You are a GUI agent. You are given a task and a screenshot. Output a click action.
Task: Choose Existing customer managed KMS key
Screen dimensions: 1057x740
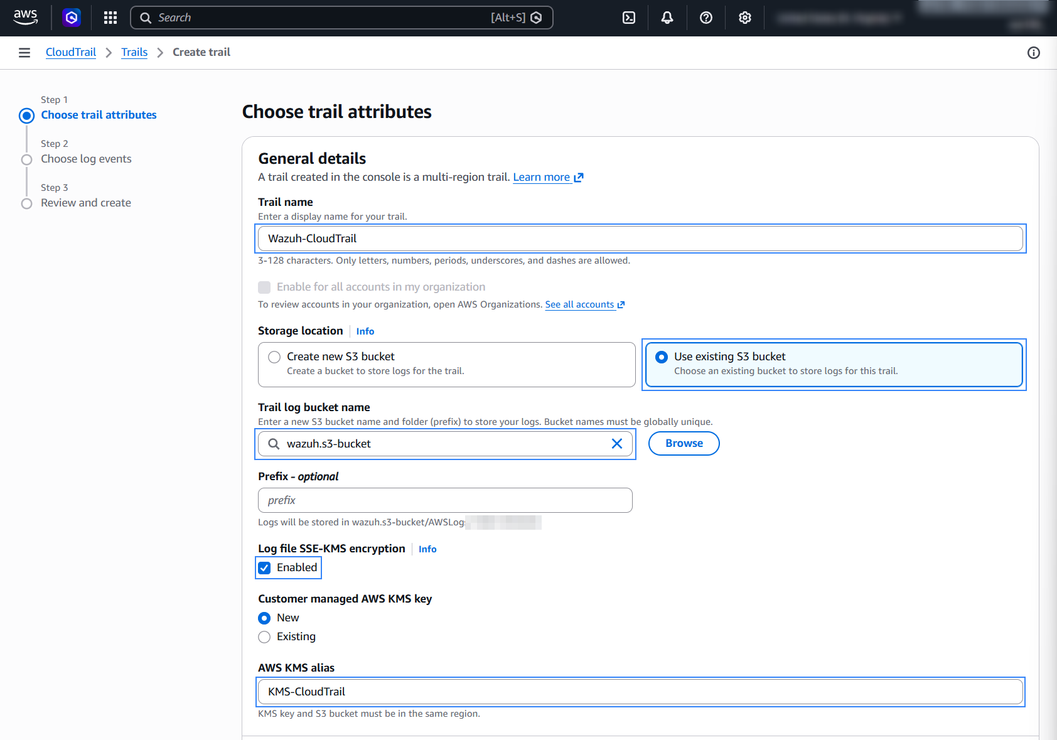(x=265, y=637)
